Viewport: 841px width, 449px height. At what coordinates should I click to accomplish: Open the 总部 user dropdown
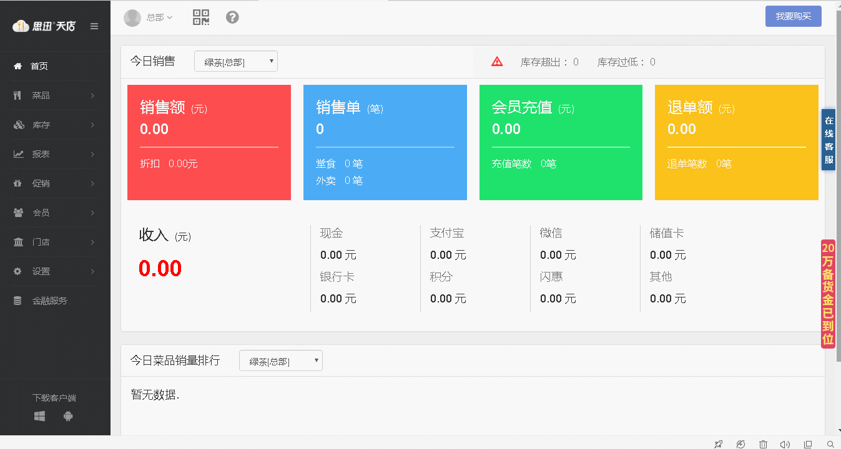(x=159, y=17)
